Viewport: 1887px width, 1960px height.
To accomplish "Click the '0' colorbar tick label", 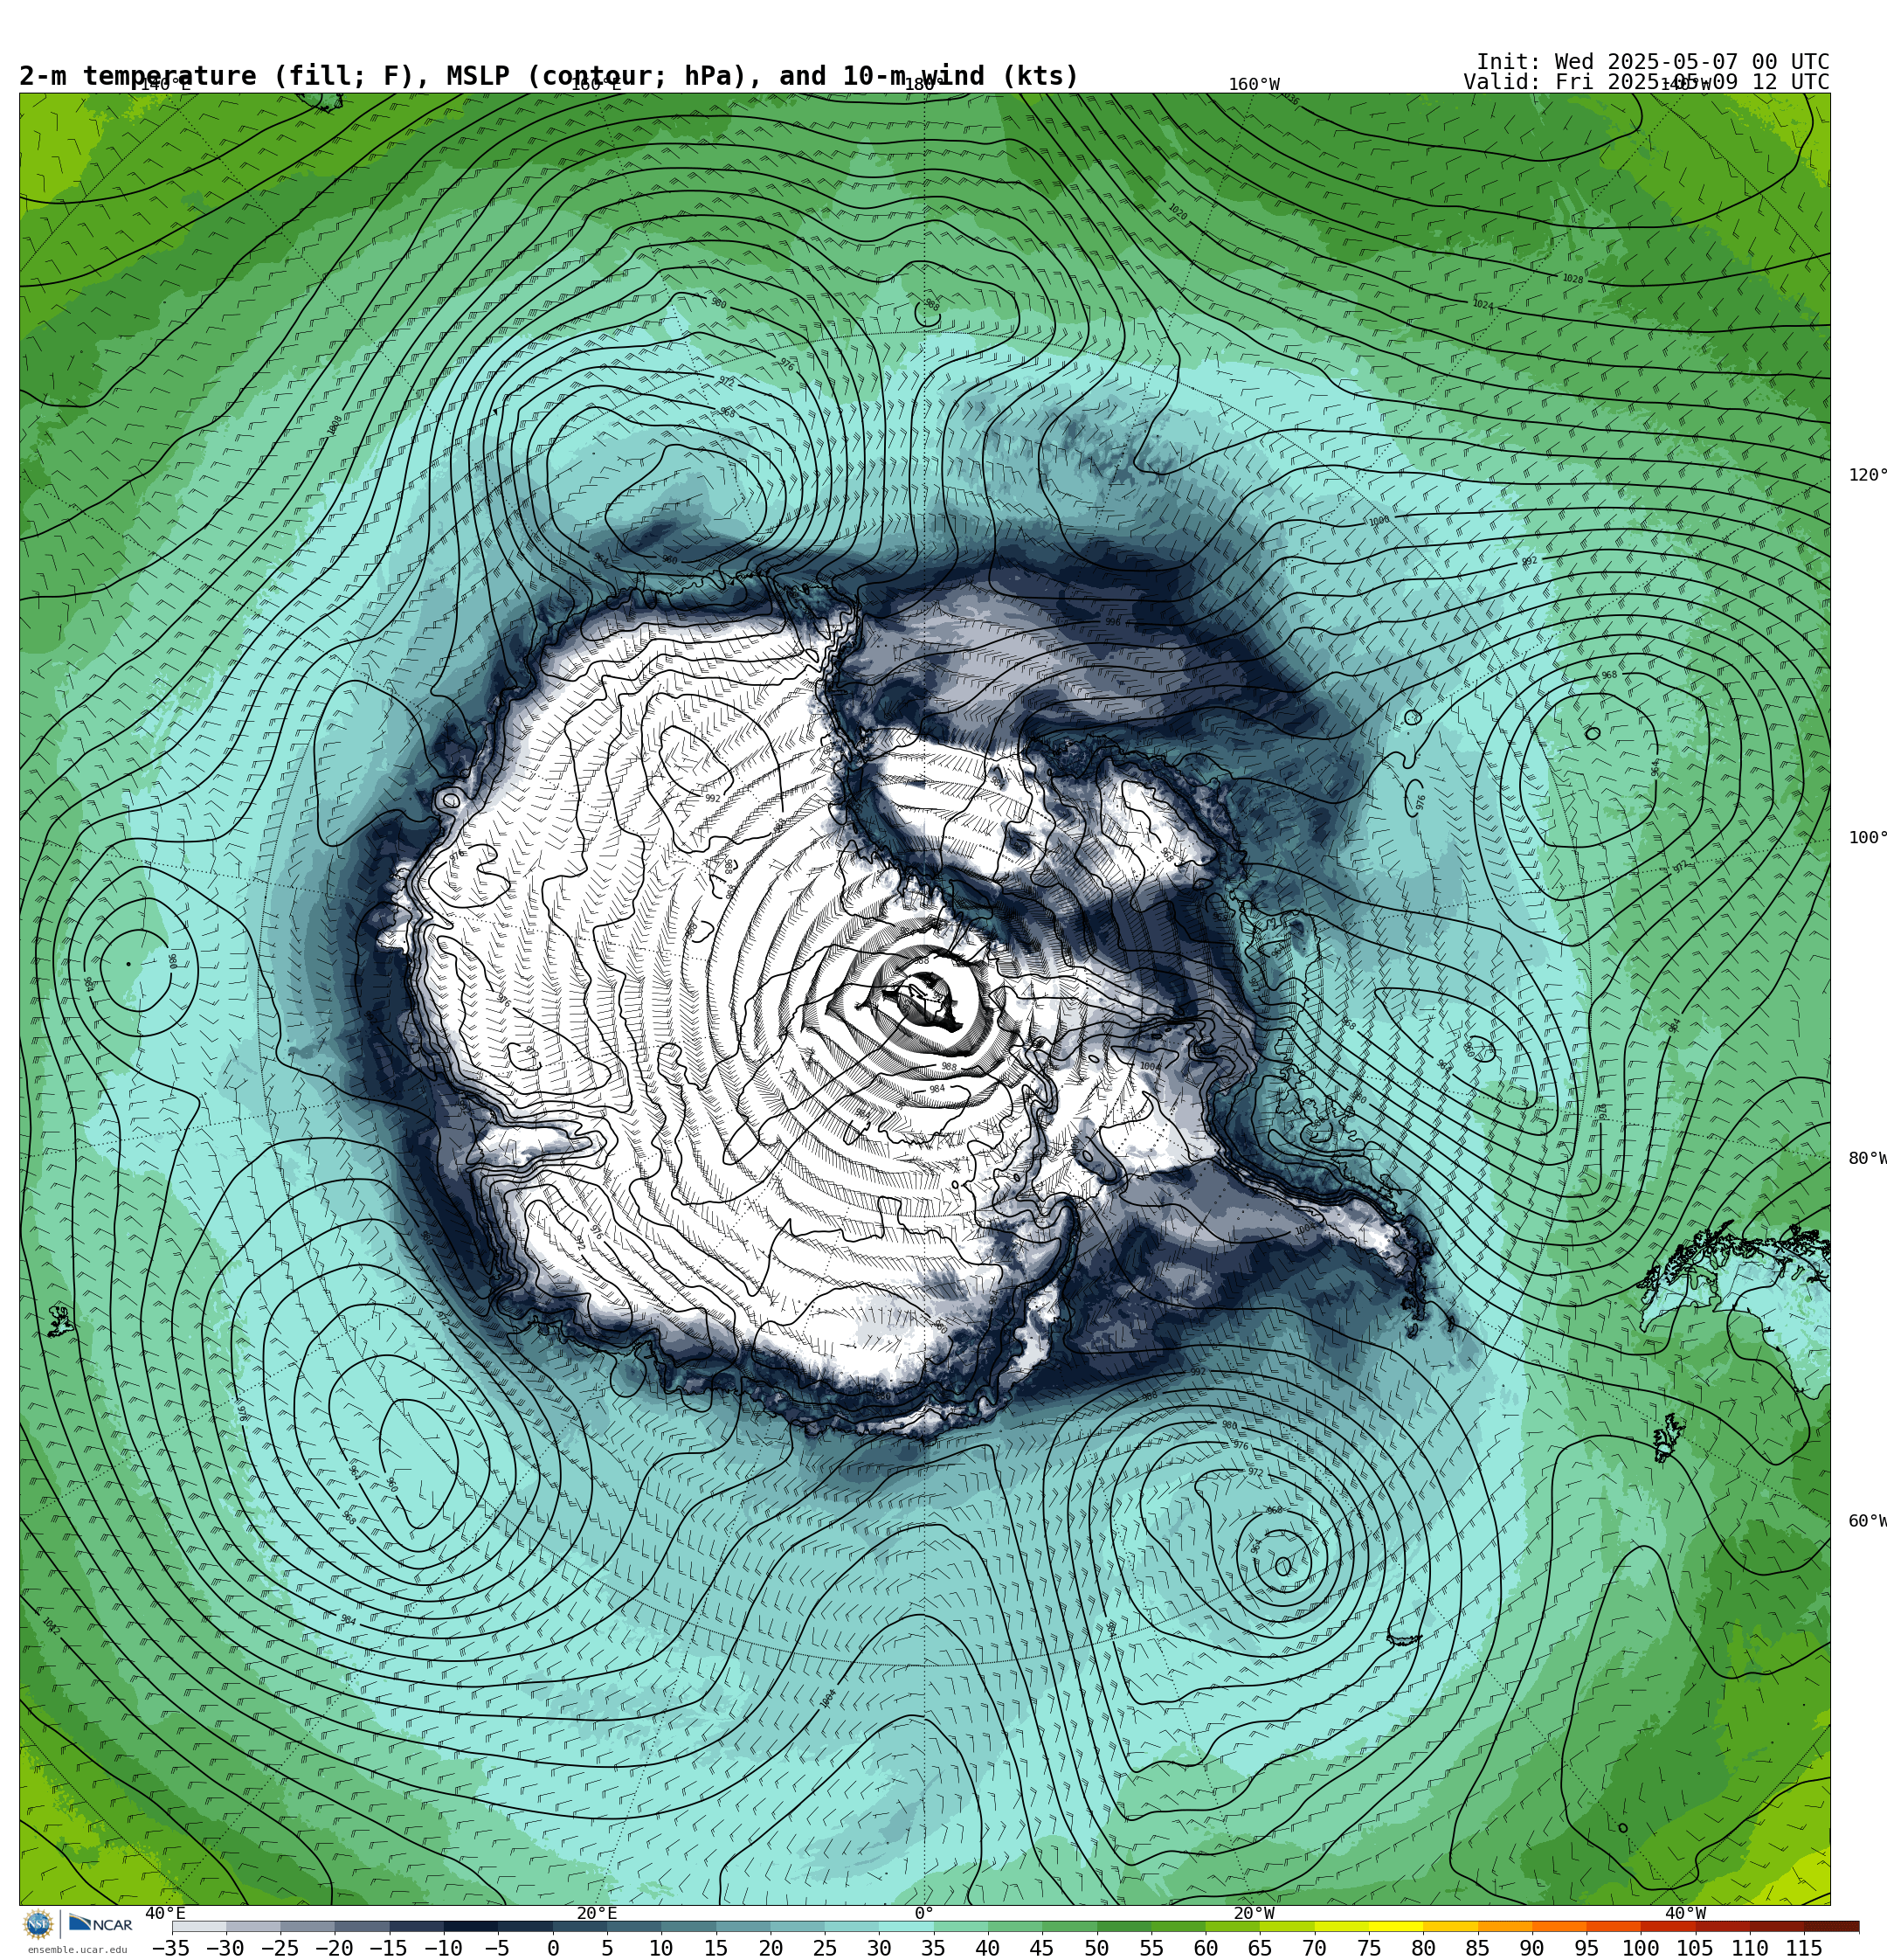I will point(553,1948).
